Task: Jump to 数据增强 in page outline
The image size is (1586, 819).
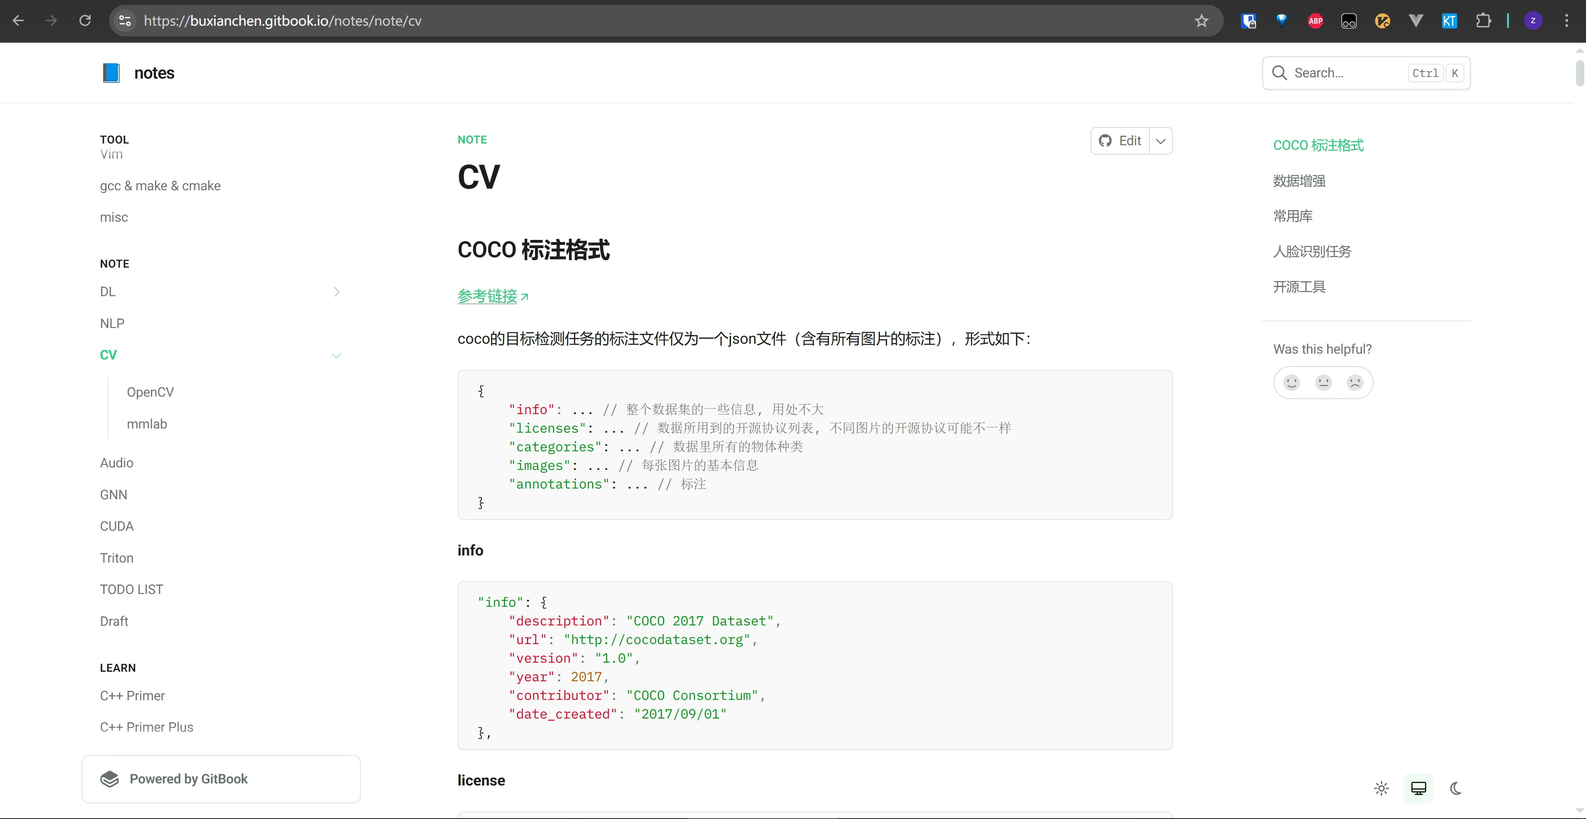Action: click(x=1299, y=181)
